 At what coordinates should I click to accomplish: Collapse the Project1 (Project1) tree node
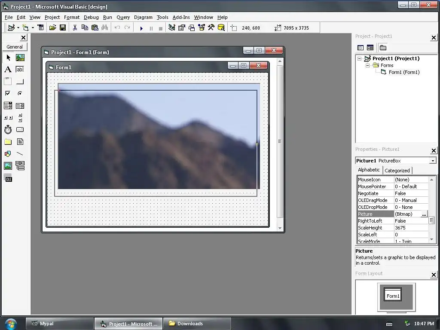click(x=360, y=58)
